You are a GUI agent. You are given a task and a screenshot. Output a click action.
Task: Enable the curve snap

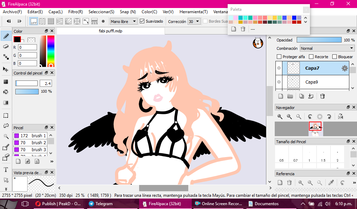coord(86,21)
